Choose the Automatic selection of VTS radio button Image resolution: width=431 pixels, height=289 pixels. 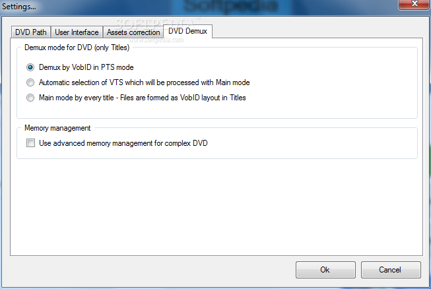pos(30,82)
